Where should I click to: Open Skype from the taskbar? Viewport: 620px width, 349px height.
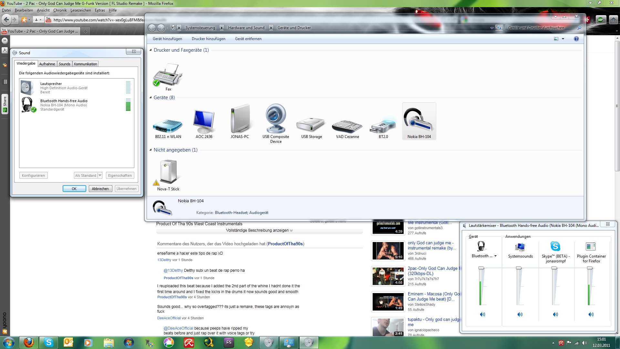tap(49, 343)
